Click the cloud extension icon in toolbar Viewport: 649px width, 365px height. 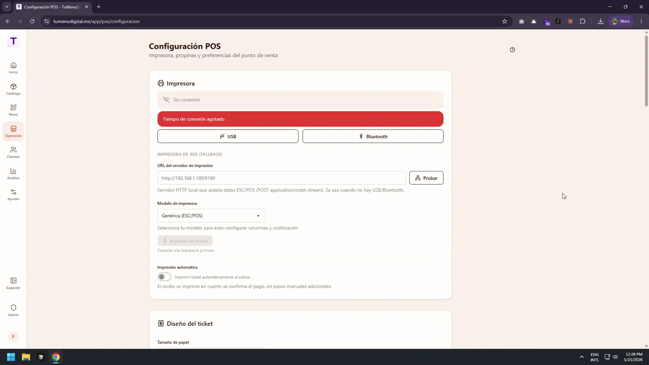534,21
